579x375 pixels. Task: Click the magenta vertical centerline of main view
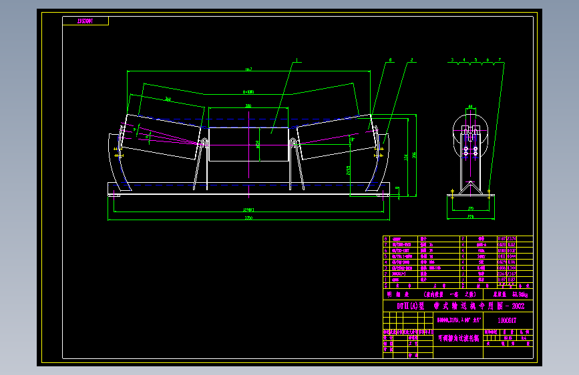click(248, 155)
